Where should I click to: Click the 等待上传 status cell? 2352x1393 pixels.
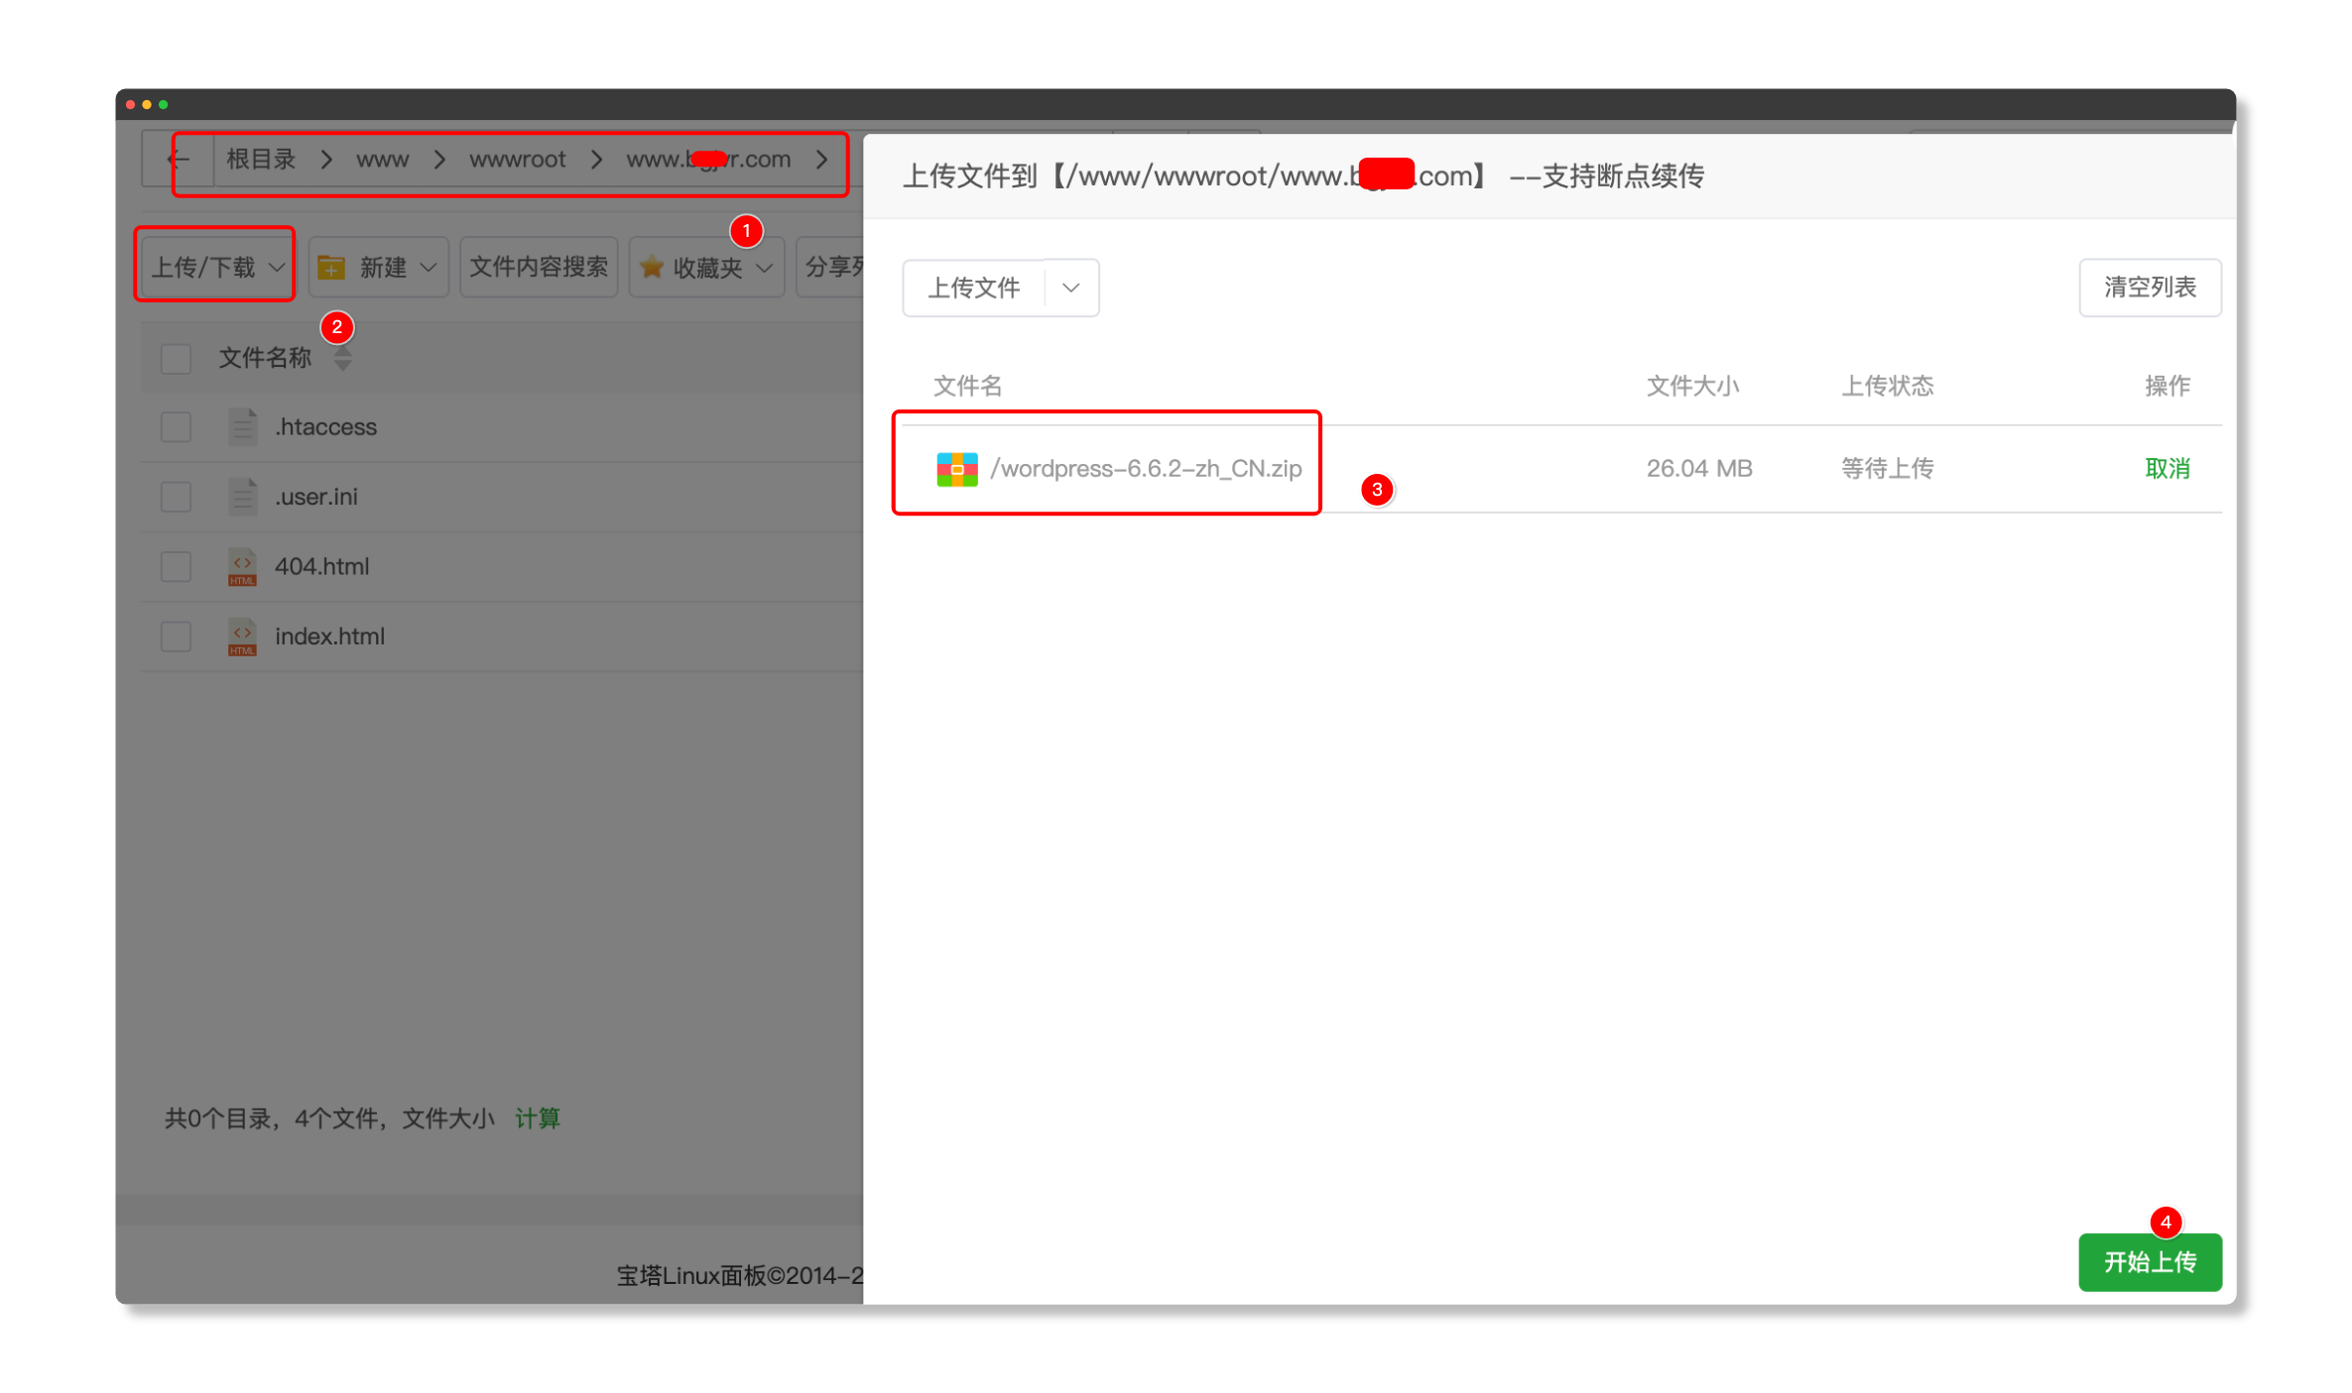(1887, 469)
